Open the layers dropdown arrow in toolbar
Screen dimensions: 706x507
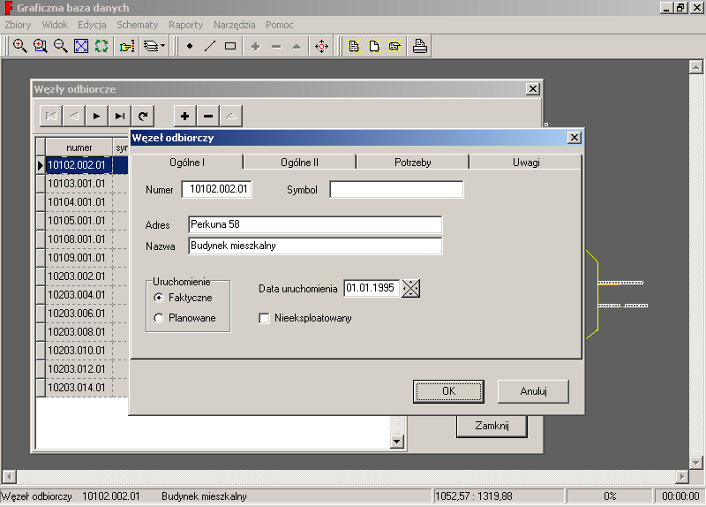(x=162, y=46)
